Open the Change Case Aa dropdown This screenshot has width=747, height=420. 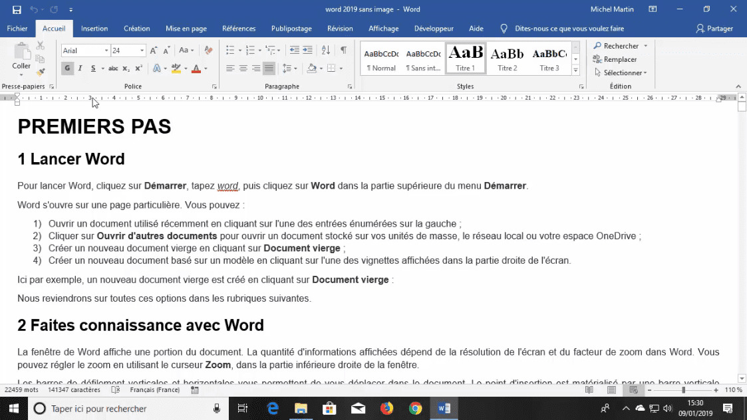(x=186, y=50)
